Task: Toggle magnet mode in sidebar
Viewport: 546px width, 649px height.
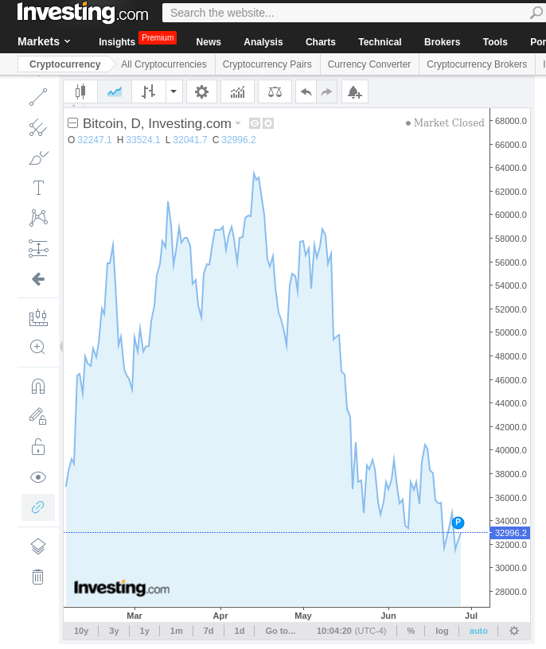Action: pyautogui.click(x=37, y=387)
